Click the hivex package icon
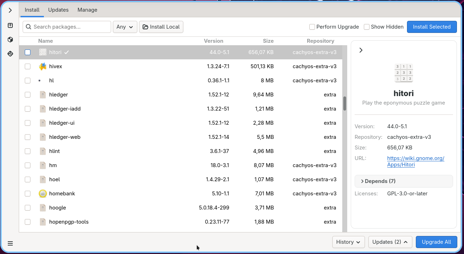Image resolution: width=464 pixels, height=254 pixels. (43, 66)
